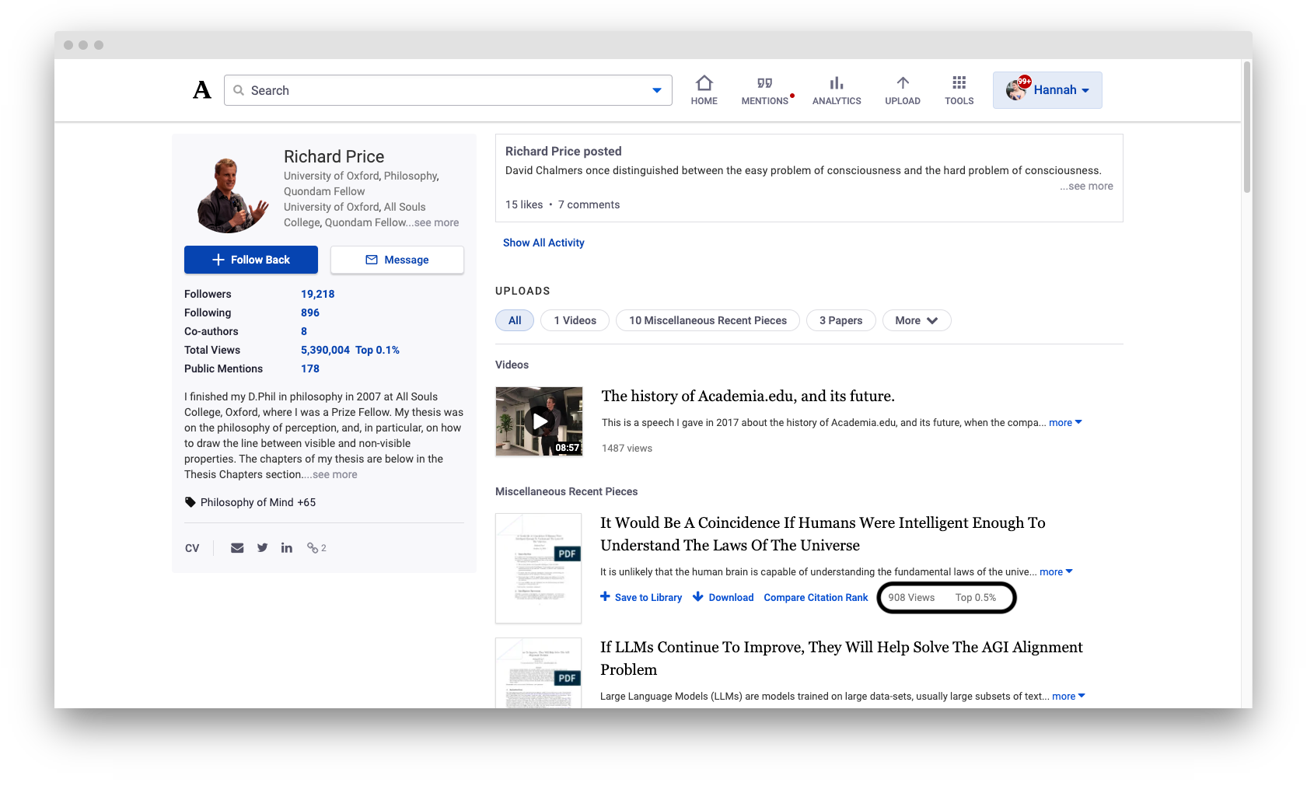
Task: Select the All uploads filter
Action: (x=515, y=320)
